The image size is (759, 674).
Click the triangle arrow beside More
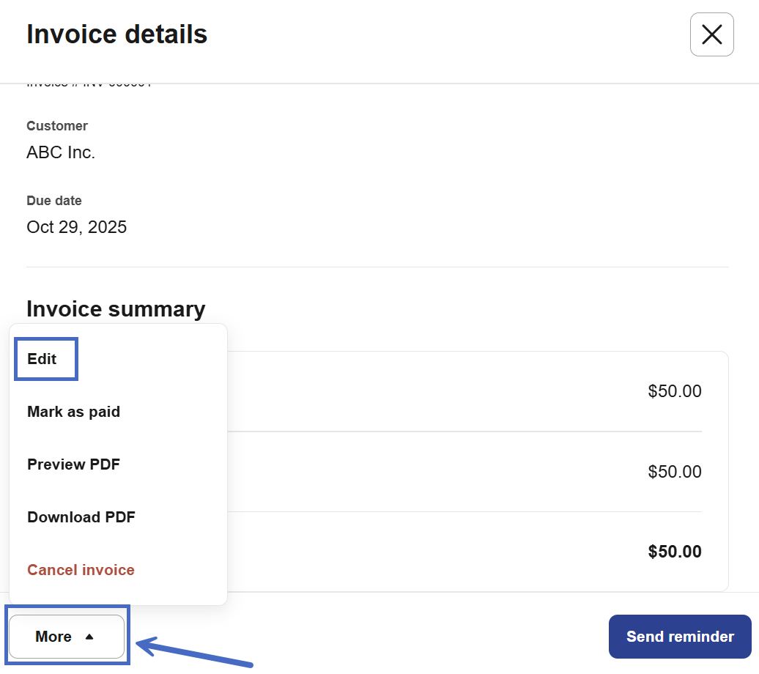pyautogui.click(x=89, y=637)
